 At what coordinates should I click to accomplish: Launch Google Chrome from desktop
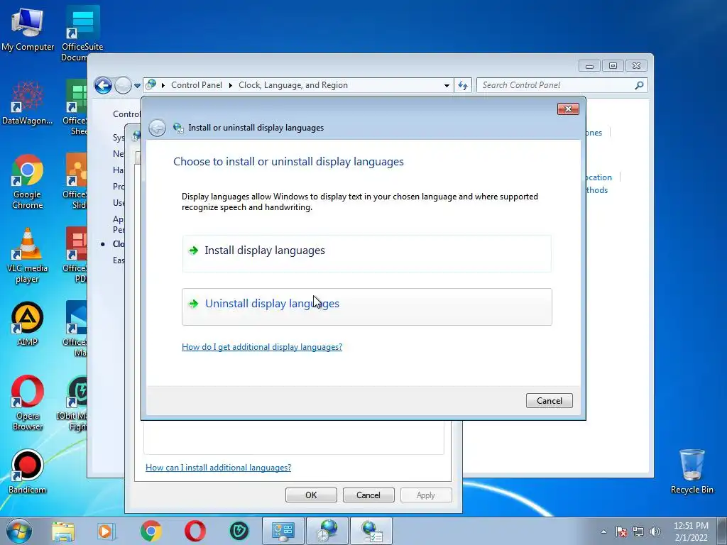point(28,182)
